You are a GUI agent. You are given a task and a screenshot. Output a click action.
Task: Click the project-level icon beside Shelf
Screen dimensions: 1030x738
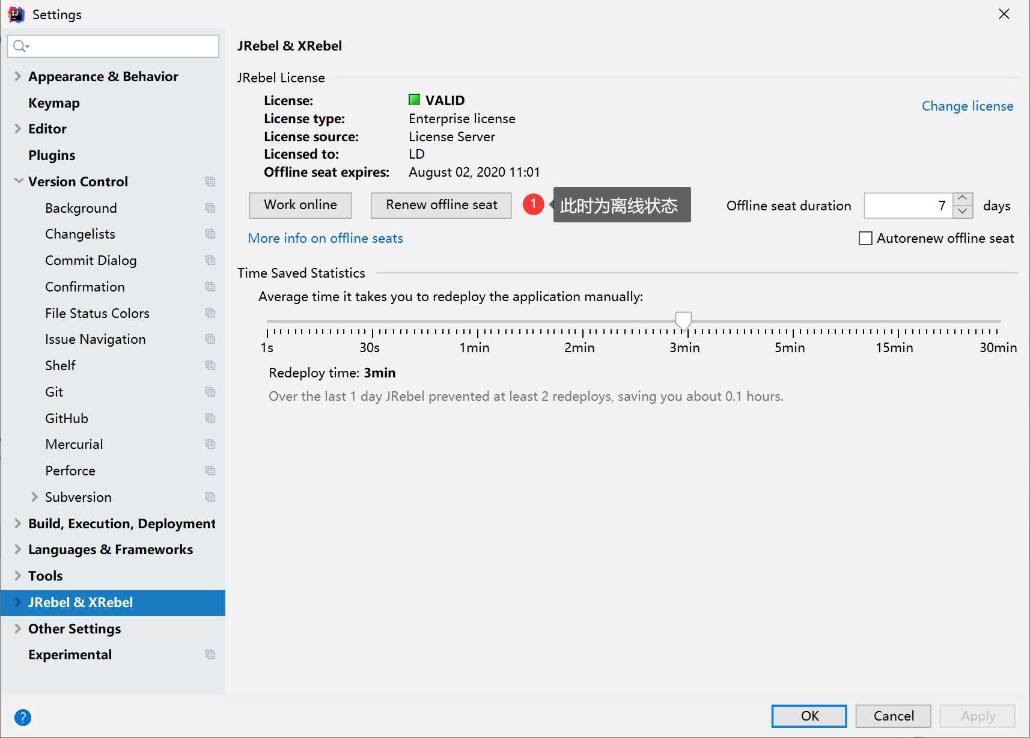[x=210, y=365]
